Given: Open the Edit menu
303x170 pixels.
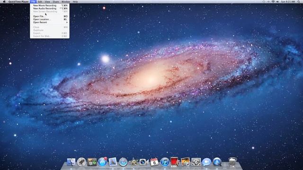Looking at the screenshot, I should pyautogui.click(x=40, y=1).
